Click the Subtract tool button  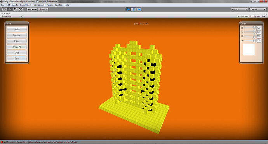click(x=17, y=35)
